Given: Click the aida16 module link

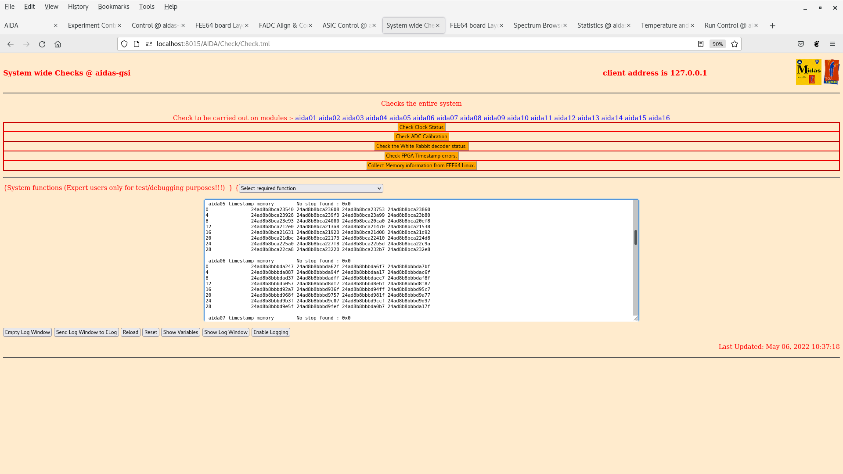Looking at the screenshot, I should pyautogui.click(x=659, y=118).
